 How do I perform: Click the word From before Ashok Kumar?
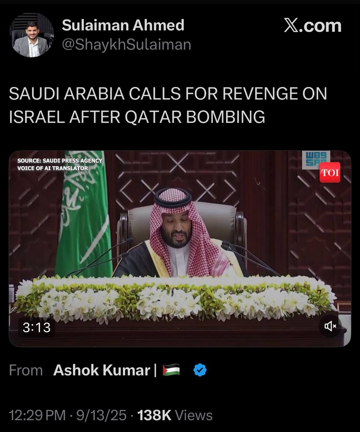click(x=26, y=370)
